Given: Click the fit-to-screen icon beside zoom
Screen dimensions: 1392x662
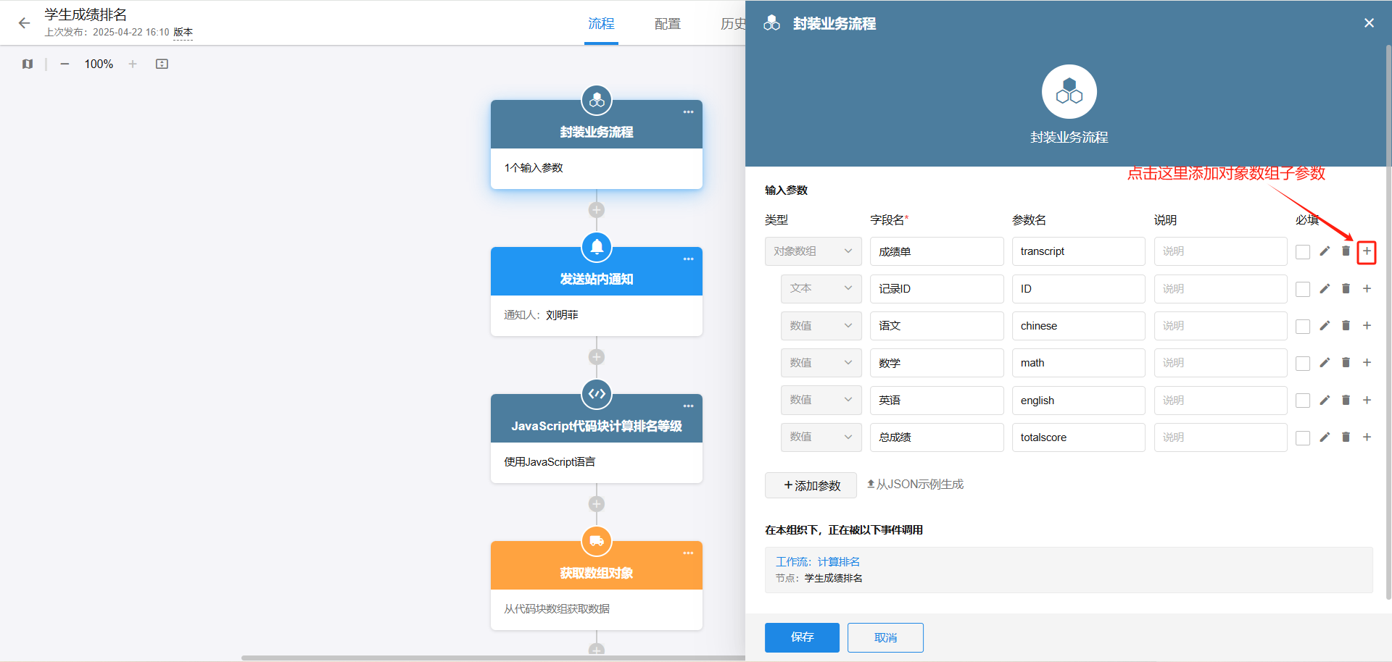Looking at the screenshot, I should 162,64.
